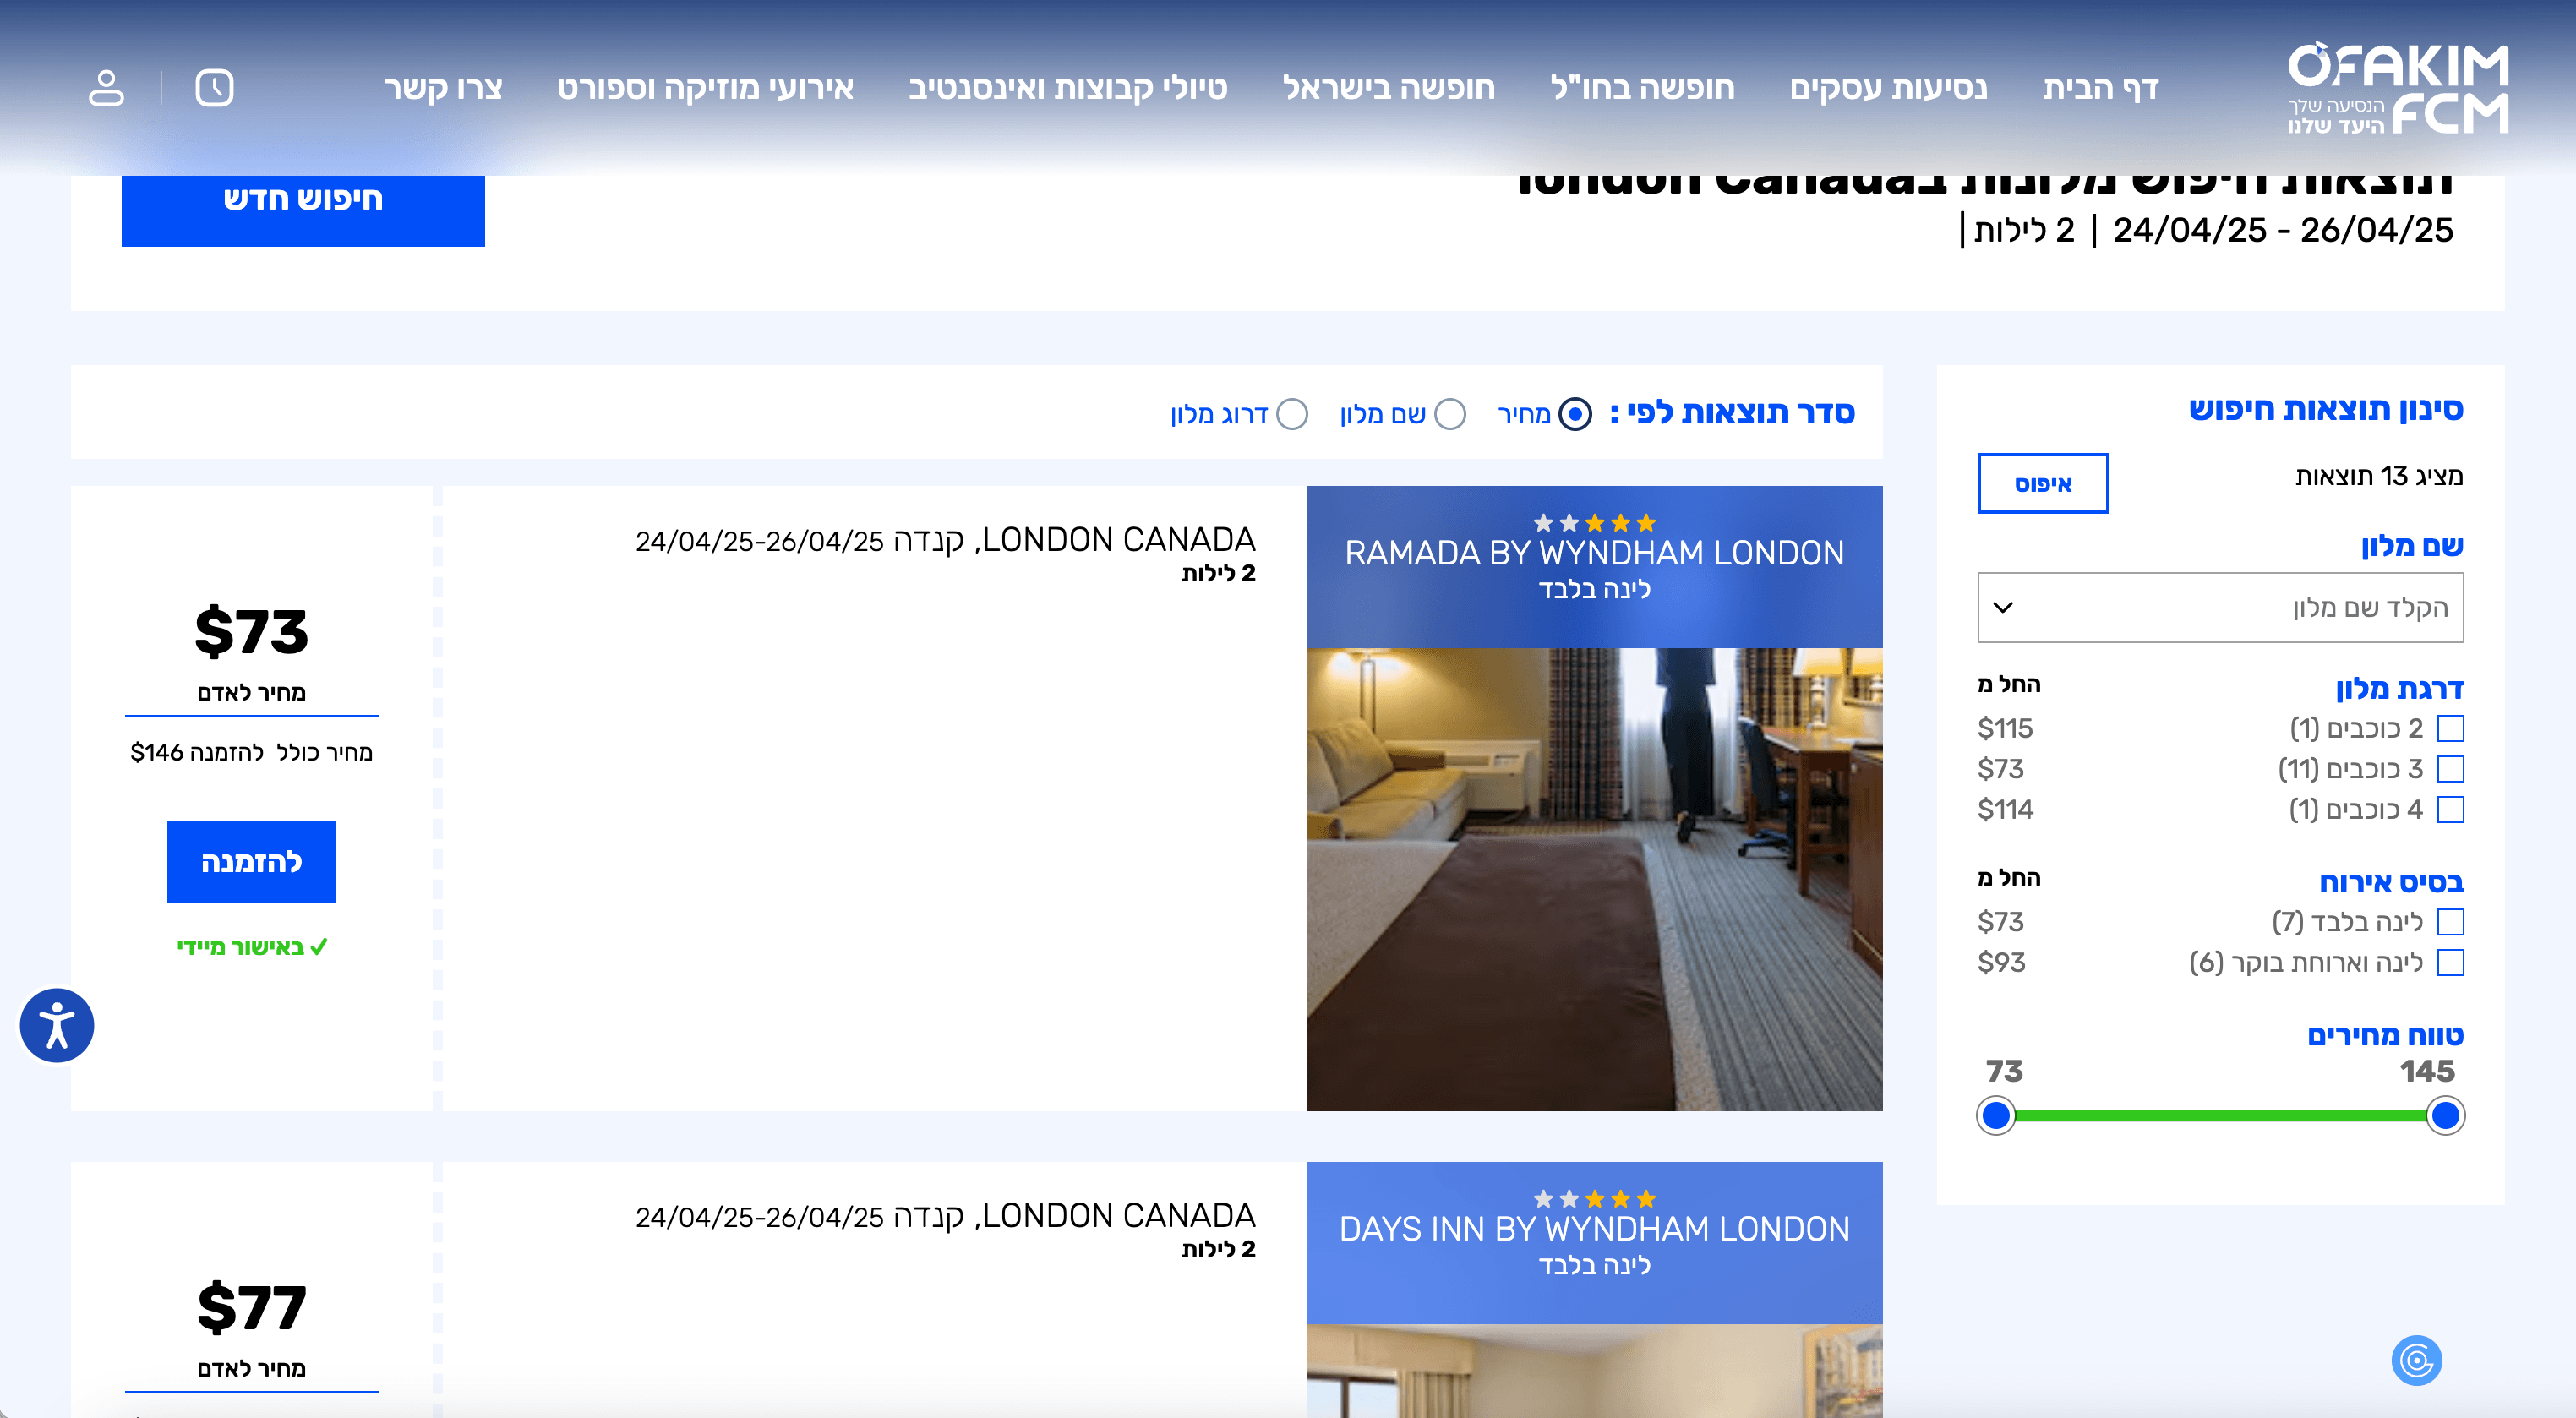This screenshot has width=2576, height=1418.
Task: Open נסיעות עסקים menu item
Action: pos(1888,88)
